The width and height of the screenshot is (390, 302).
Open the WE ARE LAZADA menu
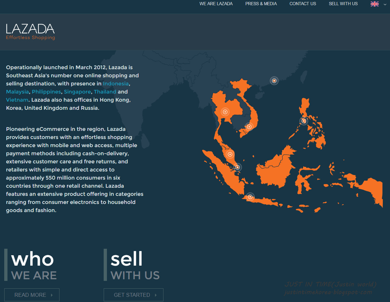point(216,4)
